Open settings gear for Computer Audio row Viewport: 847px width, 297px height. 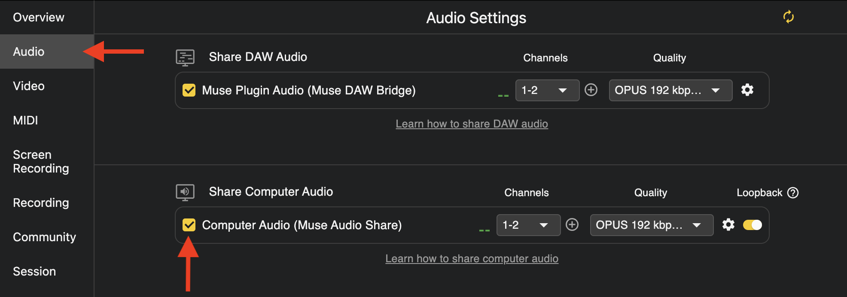[x=728, y=224]
